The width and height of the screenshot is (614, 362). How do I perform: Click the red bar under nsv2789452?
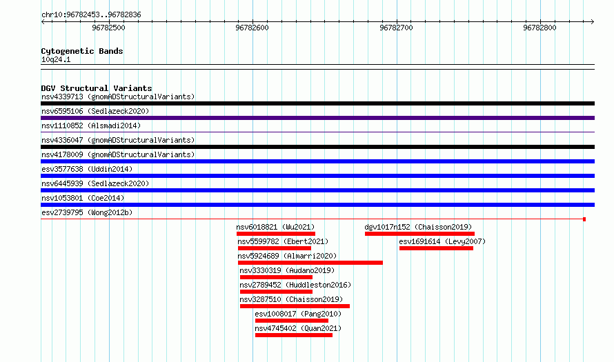[276, 292]
